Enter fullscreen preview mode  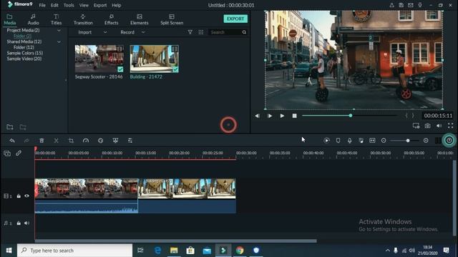(450, 126)
